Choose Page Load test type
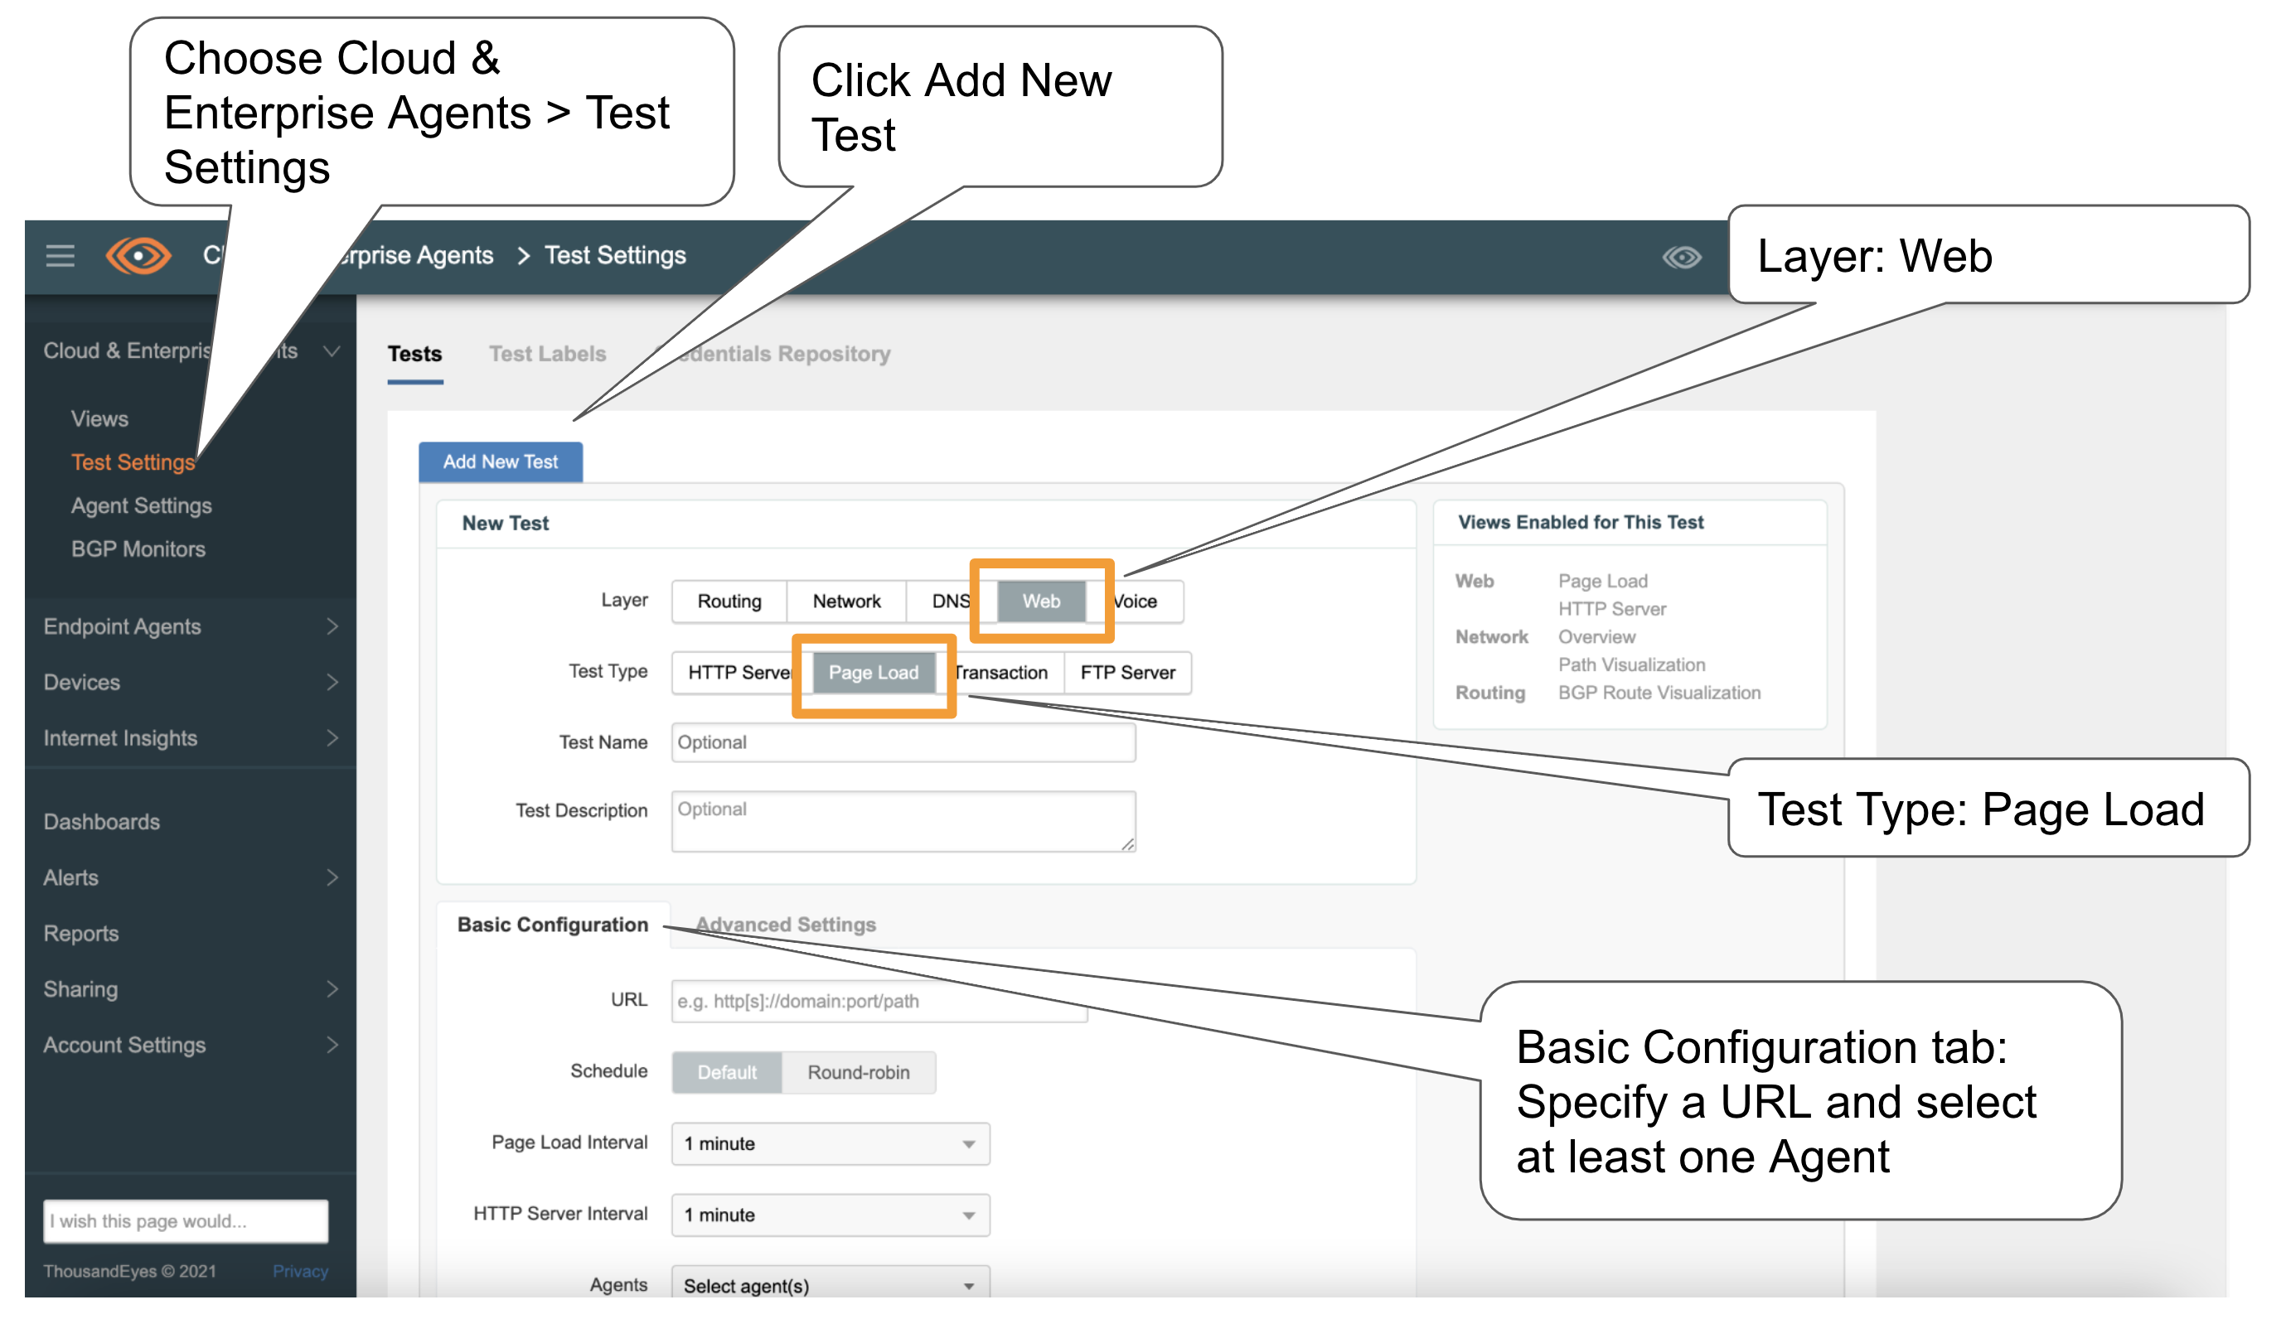This screenshot has height=1319, width=2286. 874,673
